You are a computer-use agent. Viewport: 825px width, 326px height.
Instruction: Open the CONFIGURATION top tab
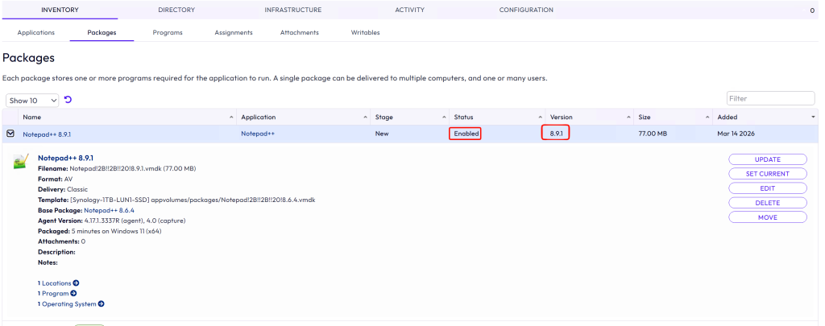click(x=526, y=10)
